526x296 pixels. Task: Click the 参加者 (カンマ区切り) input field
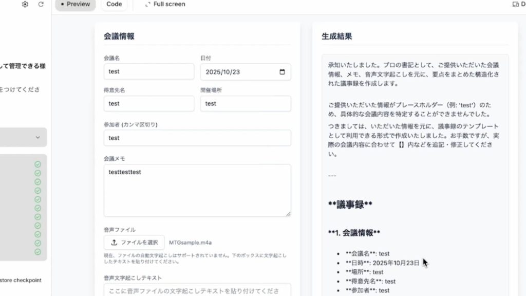[x=197, y=138]
